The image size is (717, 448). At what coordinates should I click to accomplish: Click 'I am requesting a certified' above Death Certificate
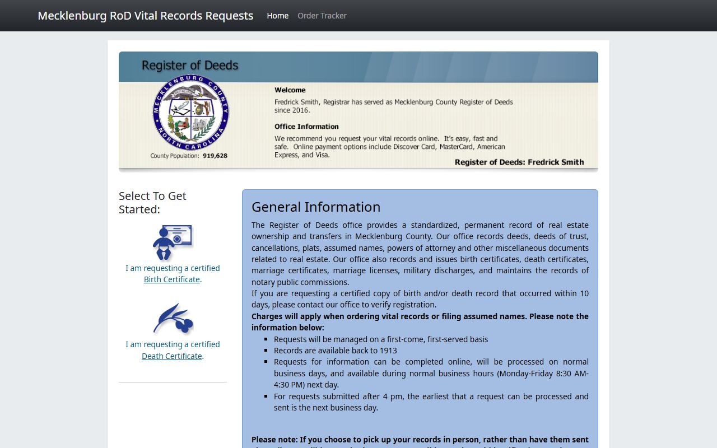point(173,344)
